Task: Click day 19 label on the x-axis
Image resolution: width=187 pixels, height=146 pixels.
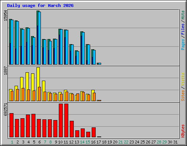Action: coord(110,142)
